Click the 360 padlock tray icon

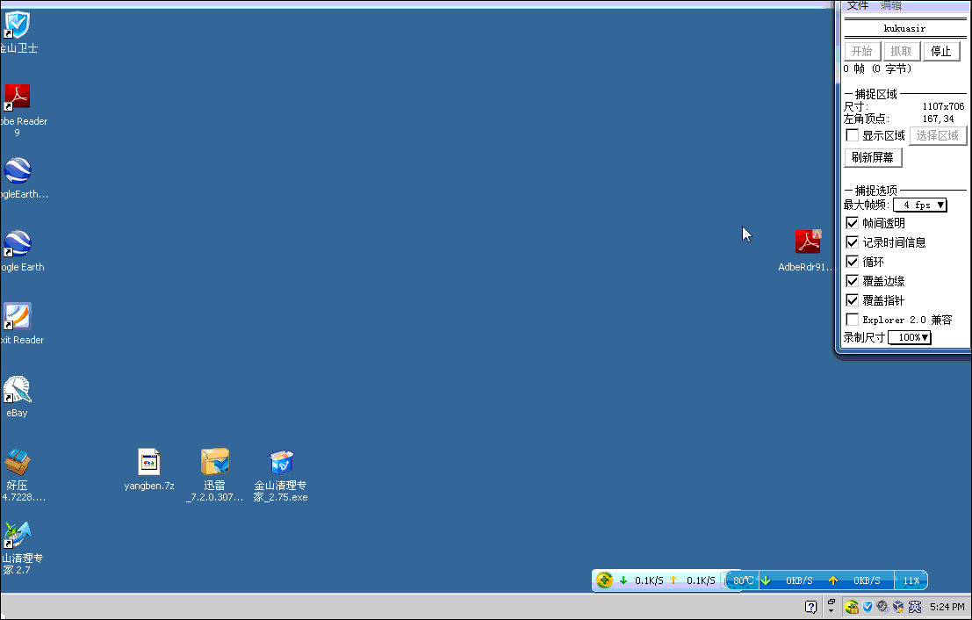[x=852, y=607]
